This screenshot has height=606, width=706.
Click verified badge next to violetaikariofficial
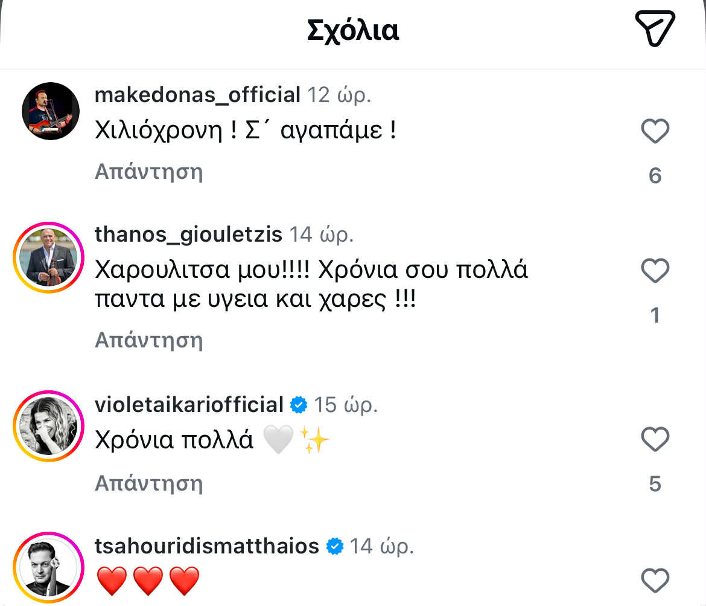tap(299, 405)
